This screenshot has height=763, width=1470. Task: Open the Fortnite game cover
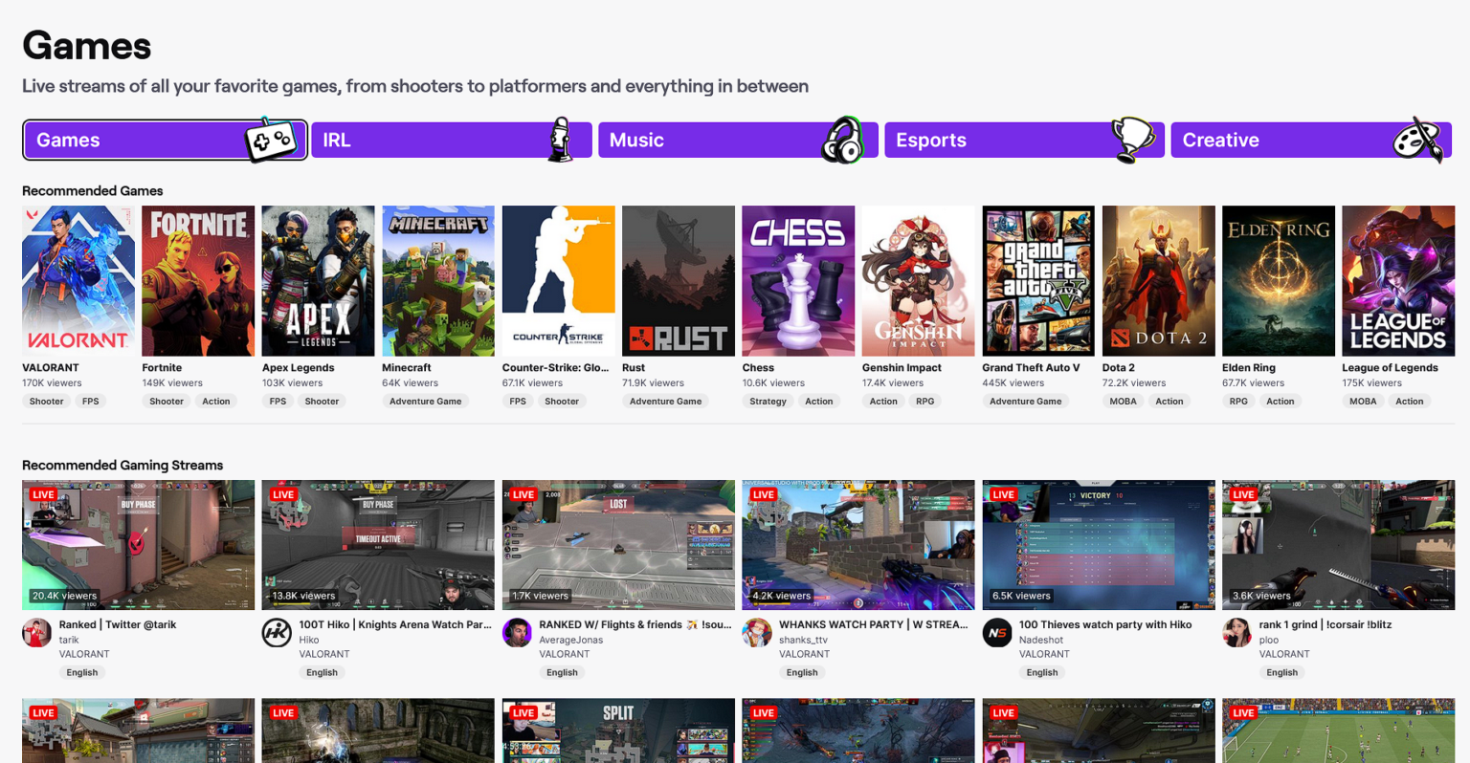pyautogui.click(x=198, y=281)
